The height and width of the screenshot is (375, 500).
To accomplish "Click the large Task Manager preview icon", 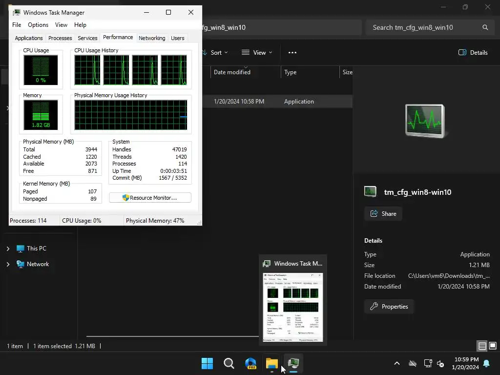I will [x=425, y=121].
